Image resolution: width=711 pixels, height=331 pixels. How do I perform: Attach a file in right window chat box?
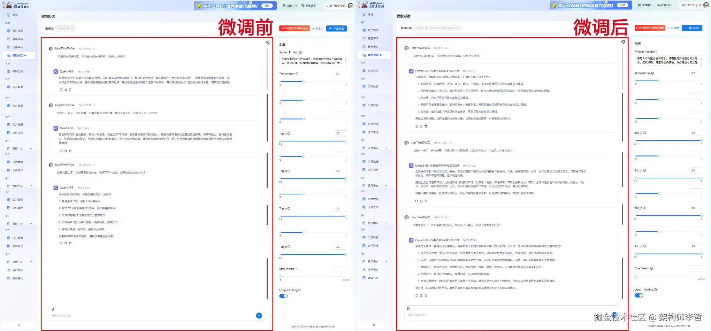(408, 308)
